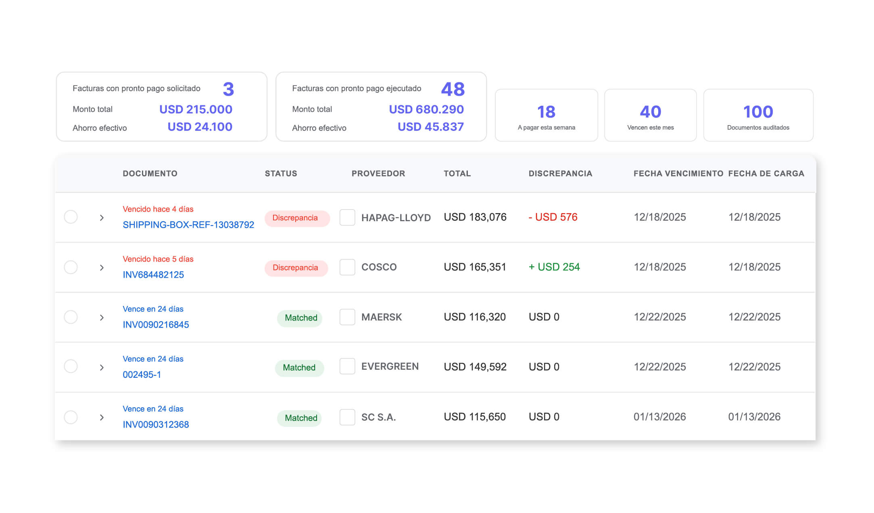Expand the INV0090312368 row chevron
The height and width of the screenshot is (513, 874).
pos(102,417)
